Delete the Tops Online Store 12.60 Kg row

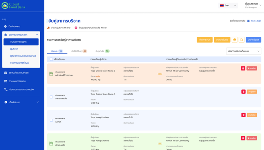pyautogui.click(x=243, y=92)
